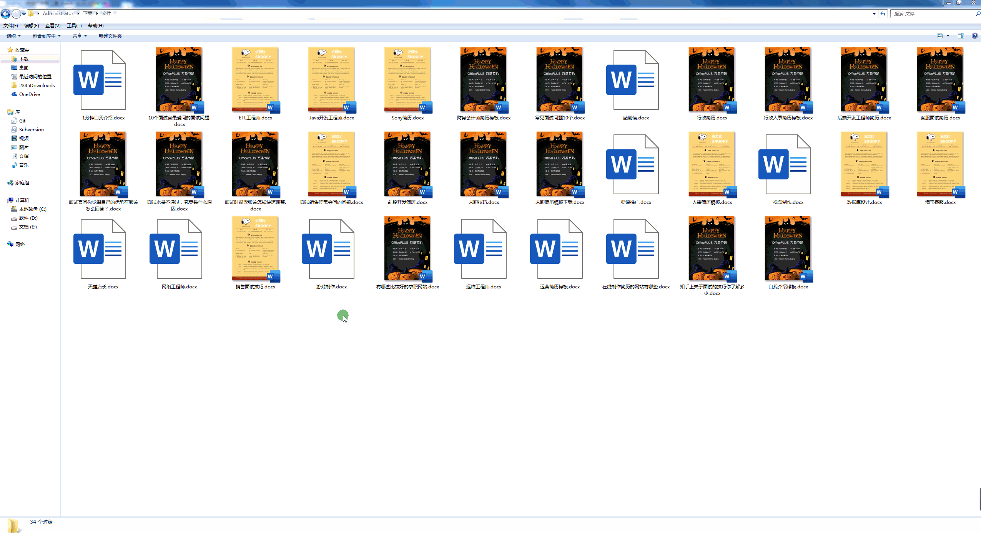
Task: Open OneDrive in the favorites sidebar
Action: [29, 94]
